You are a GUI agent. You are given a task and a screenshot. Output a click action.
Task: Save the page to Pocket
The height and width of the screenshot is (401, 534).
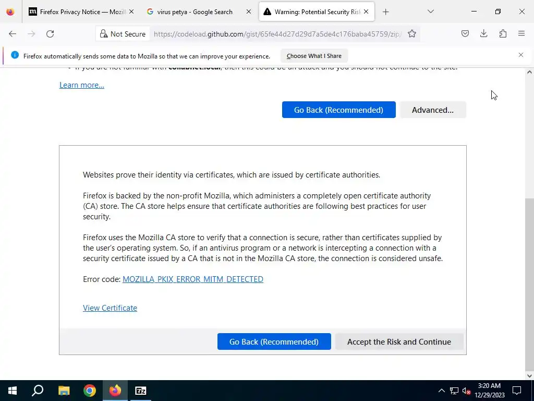pyautogui.click(x=465, y=33)
